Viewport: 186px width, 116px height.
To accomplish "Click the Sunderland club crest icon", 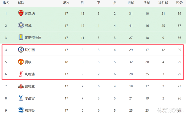I will tap(21, 86).
